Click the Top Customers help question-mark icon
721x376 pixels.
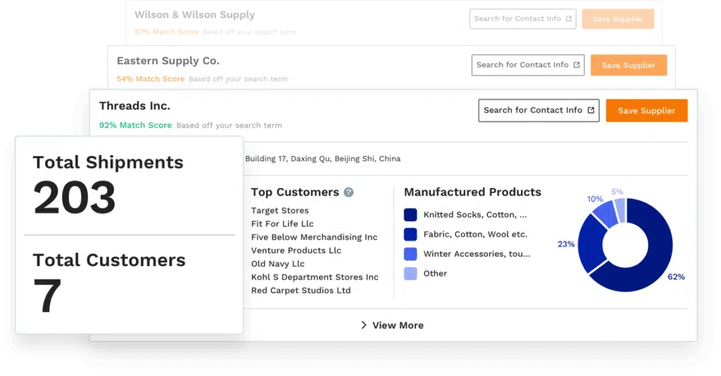[x=349, y=192]
